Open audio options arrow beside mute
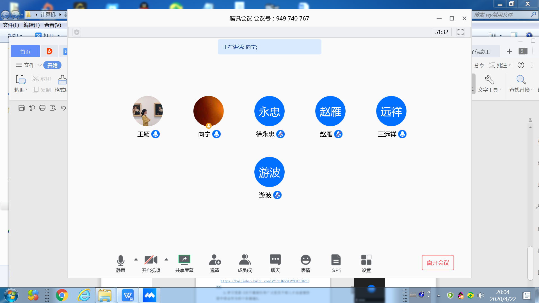Screen dimensions: 539x303 (136, 260)
